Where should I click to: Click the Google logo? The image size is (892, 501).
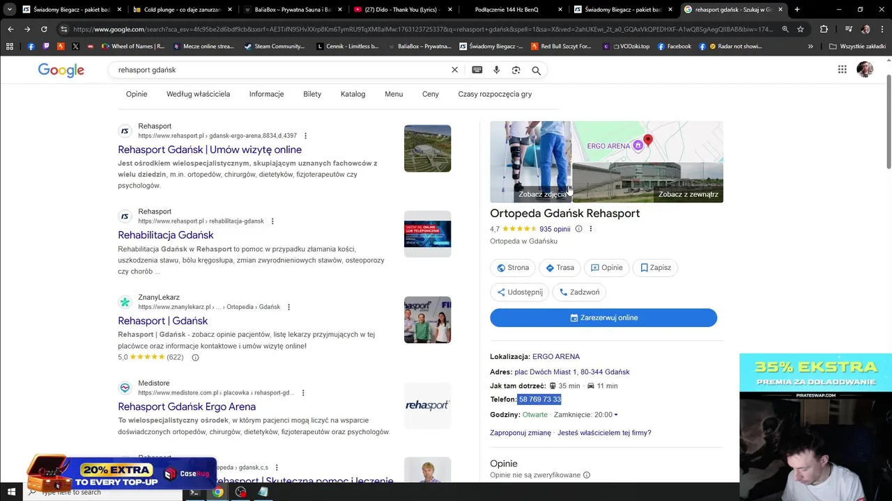(61, 70)
